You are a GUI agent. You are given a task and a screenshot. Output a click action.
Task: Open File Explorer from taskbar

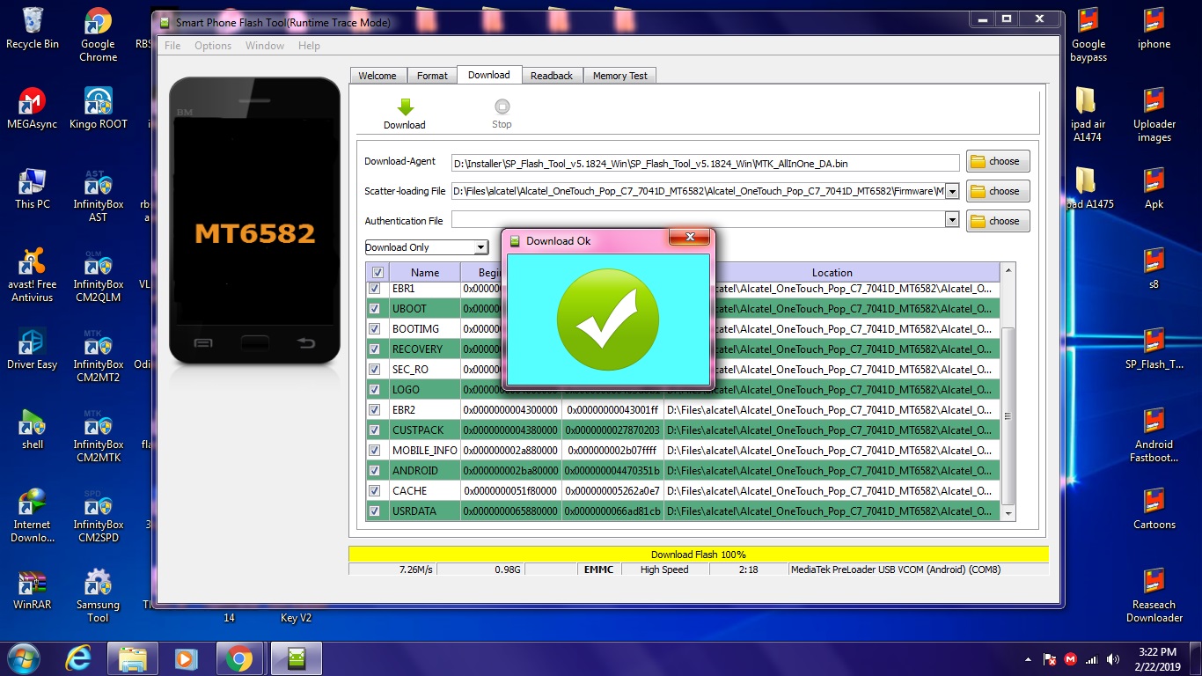point(133,658)
